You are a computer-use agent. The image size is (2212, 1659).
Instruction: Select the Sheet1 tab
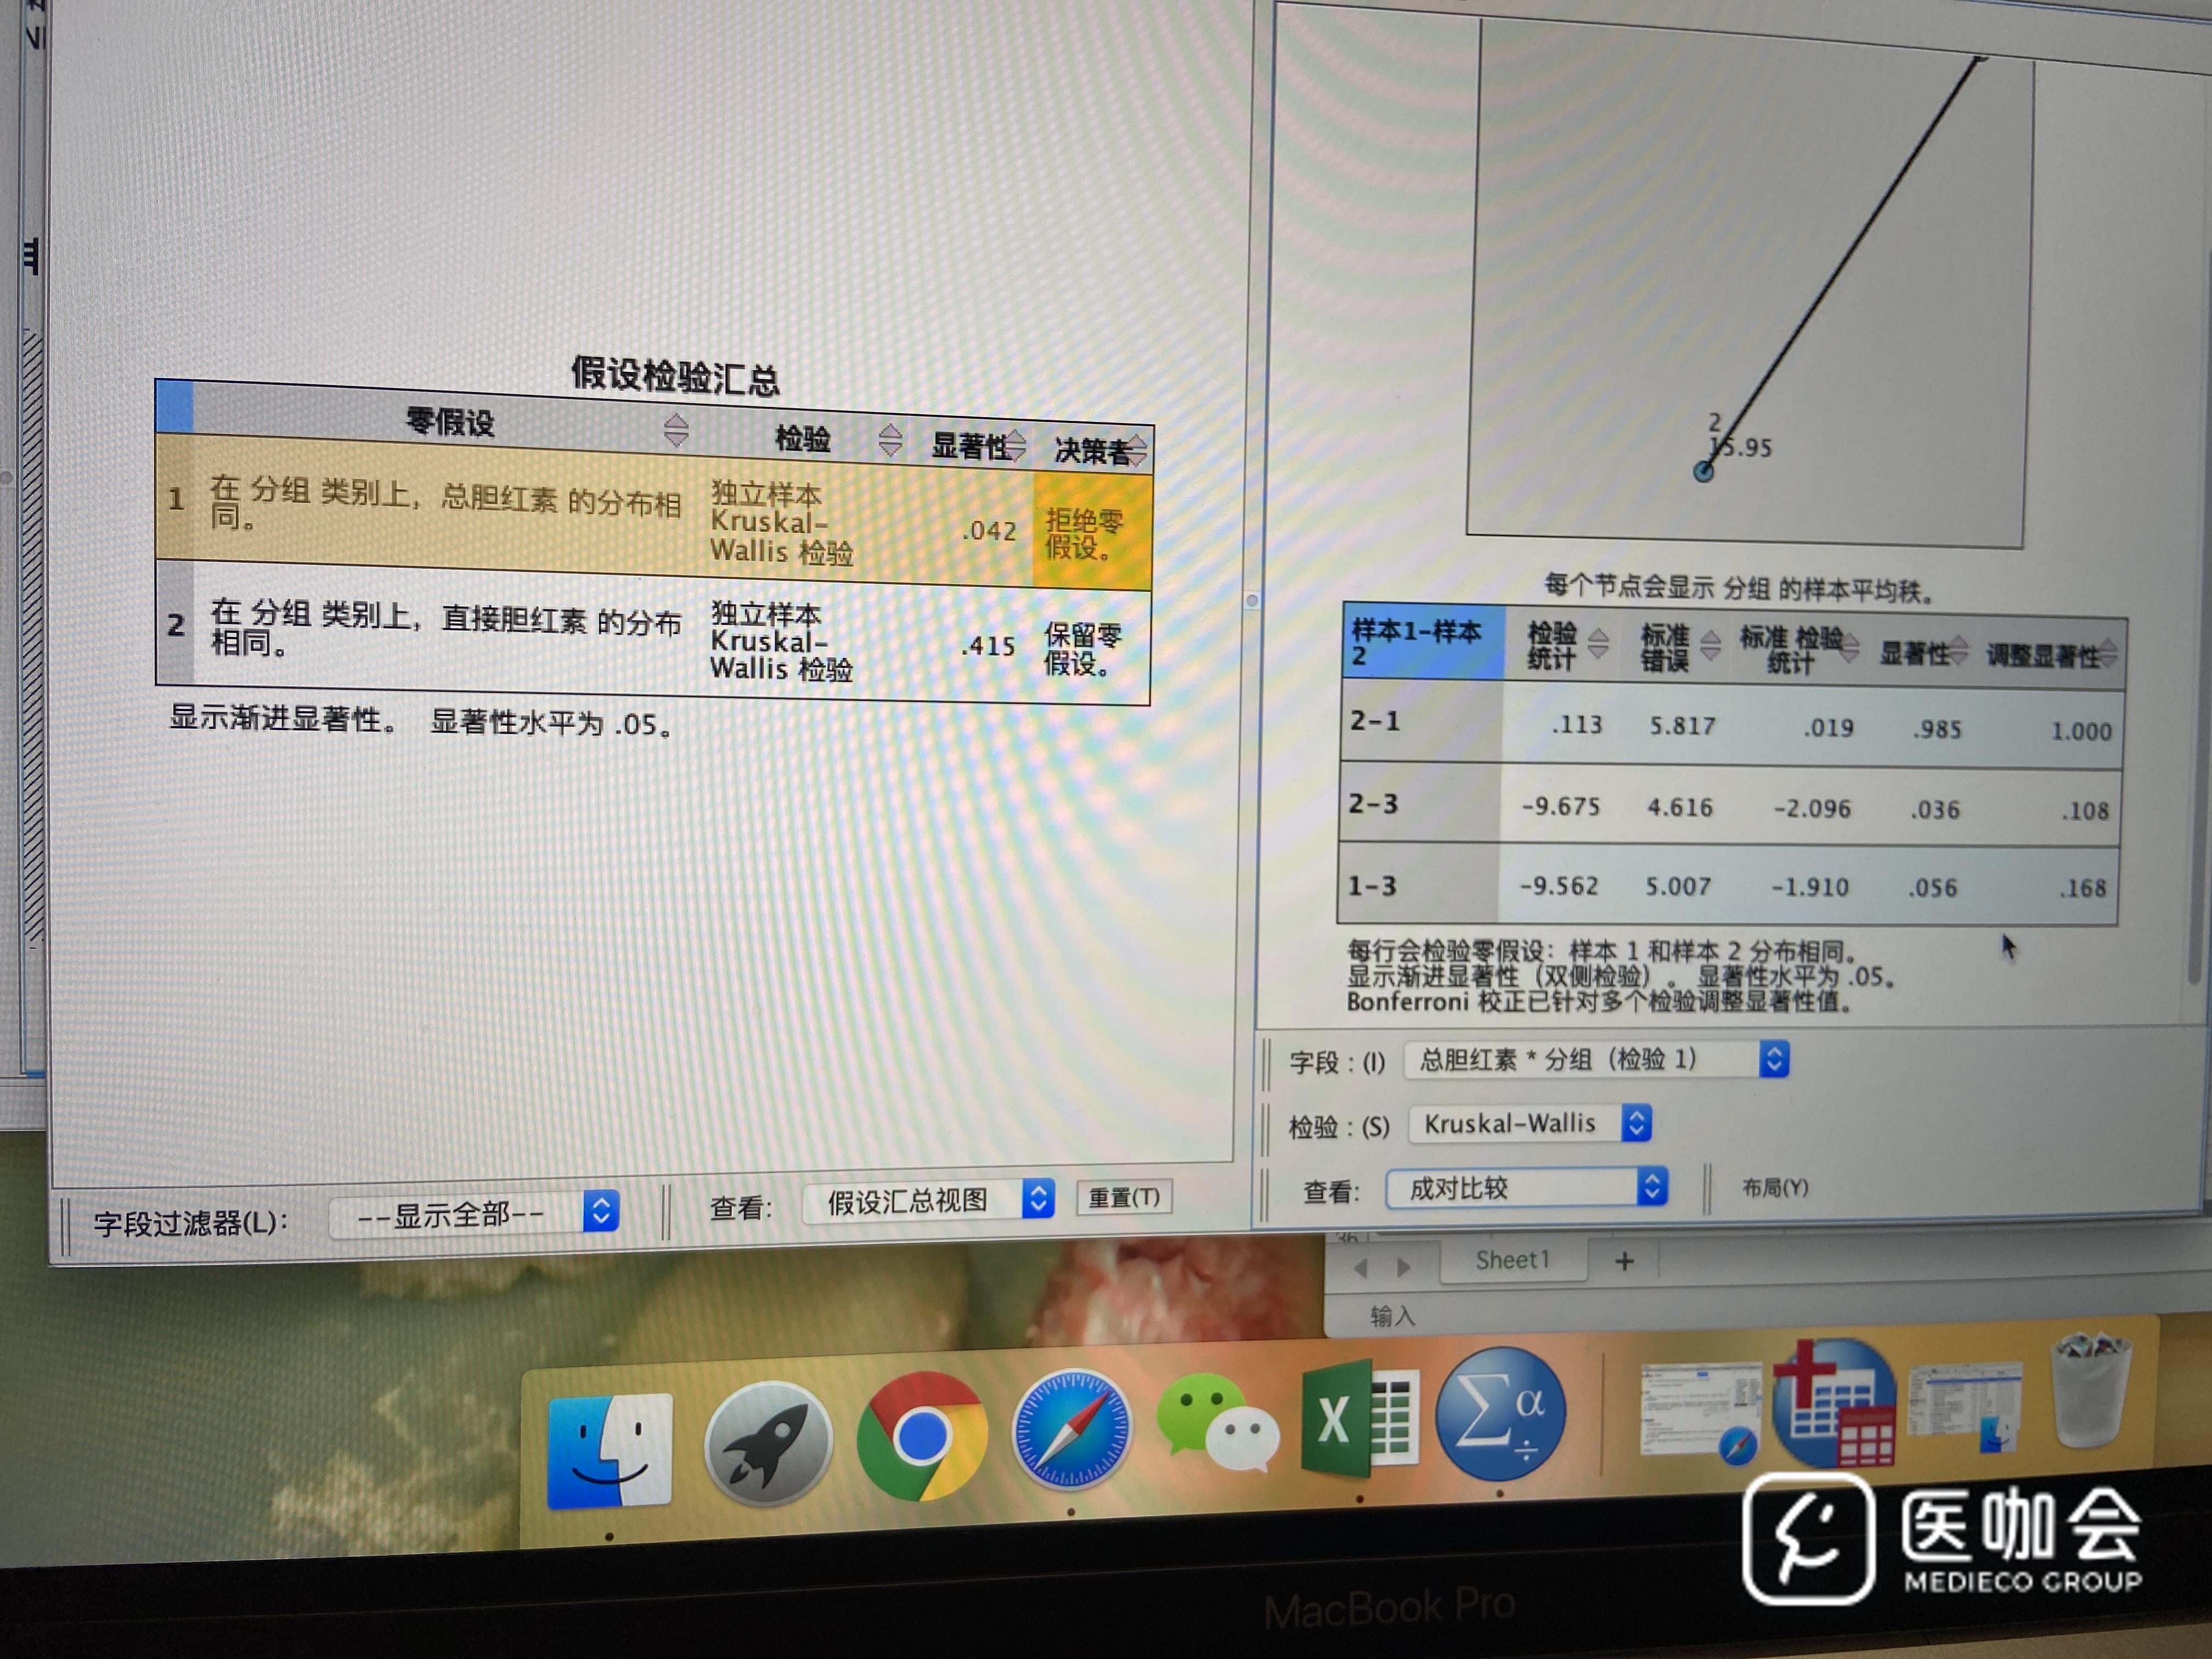(1512, 1260)
